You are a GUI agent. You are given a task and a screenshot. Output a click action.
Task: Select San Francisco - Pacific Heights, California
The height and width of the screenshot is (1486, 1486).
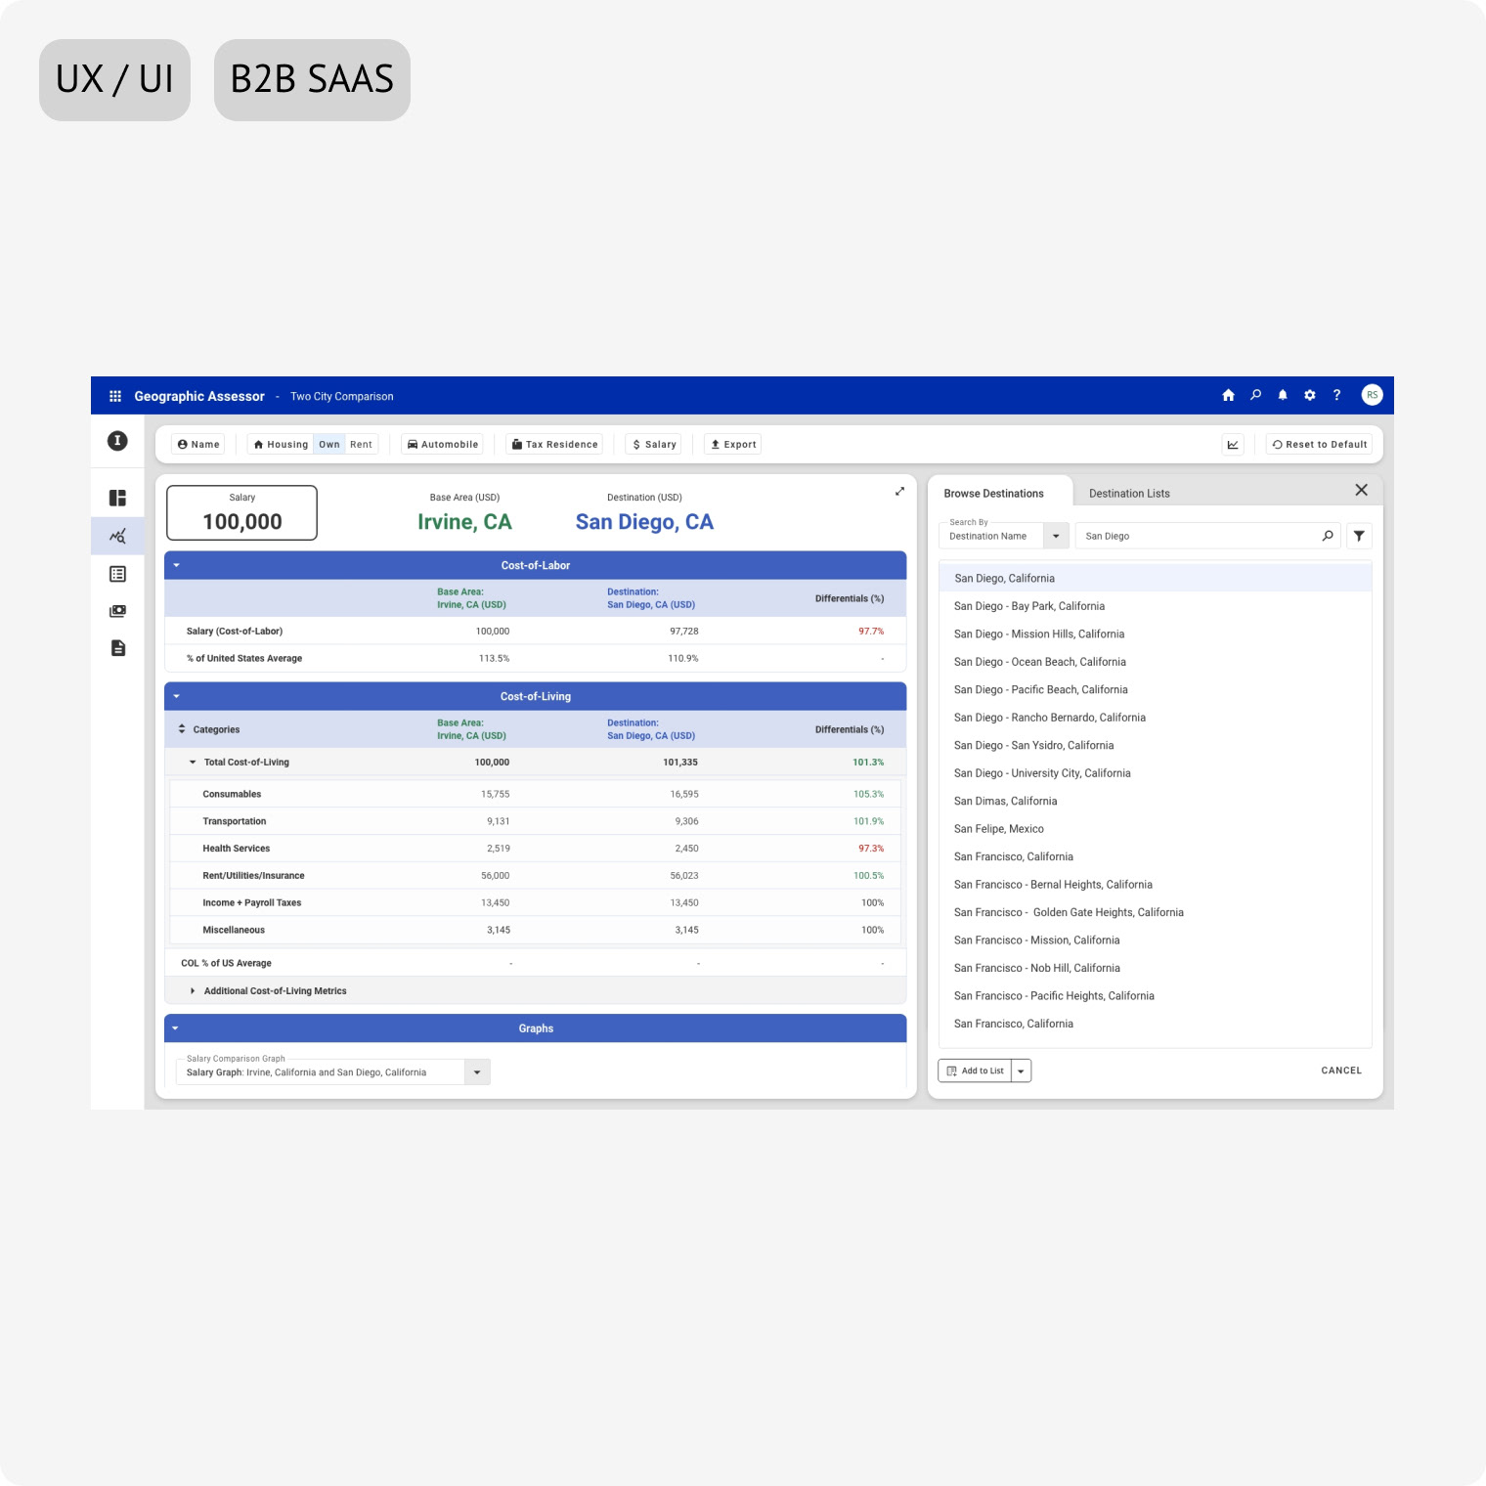[1156, 996]
